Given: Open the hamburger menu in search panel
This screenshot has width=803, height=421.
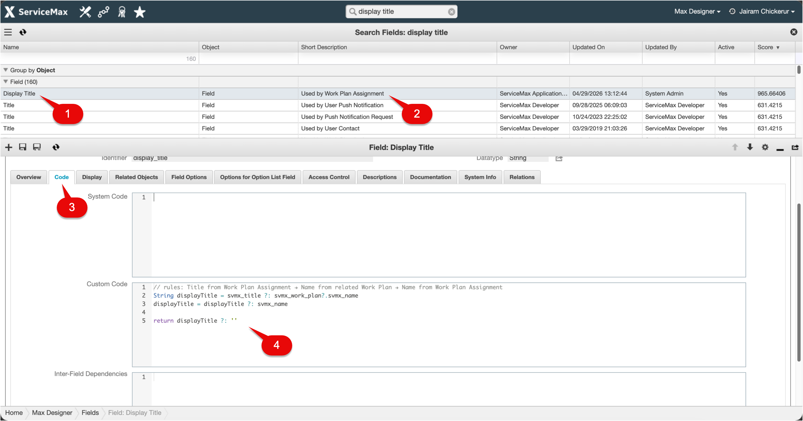Looking at the screenshot, I should [x=8, y=32].
